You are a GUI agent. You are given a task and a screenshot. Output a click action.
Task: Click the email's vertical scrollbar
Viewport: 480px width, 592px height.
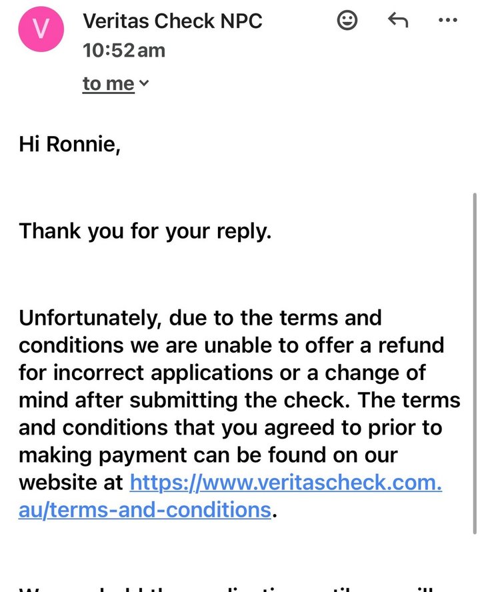[x=475, y=363]
